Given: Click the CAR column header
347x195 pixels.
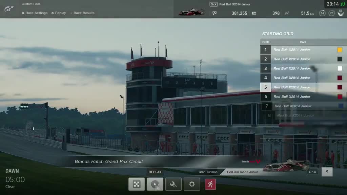Looking at the screenshot, I should coord(303,42).
